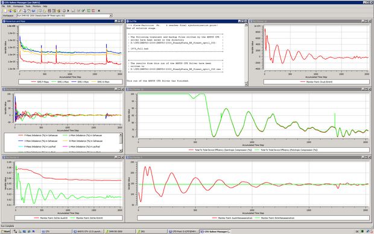
Task: Click the Define Run blank-page toolbar icon
Action: 5,11
